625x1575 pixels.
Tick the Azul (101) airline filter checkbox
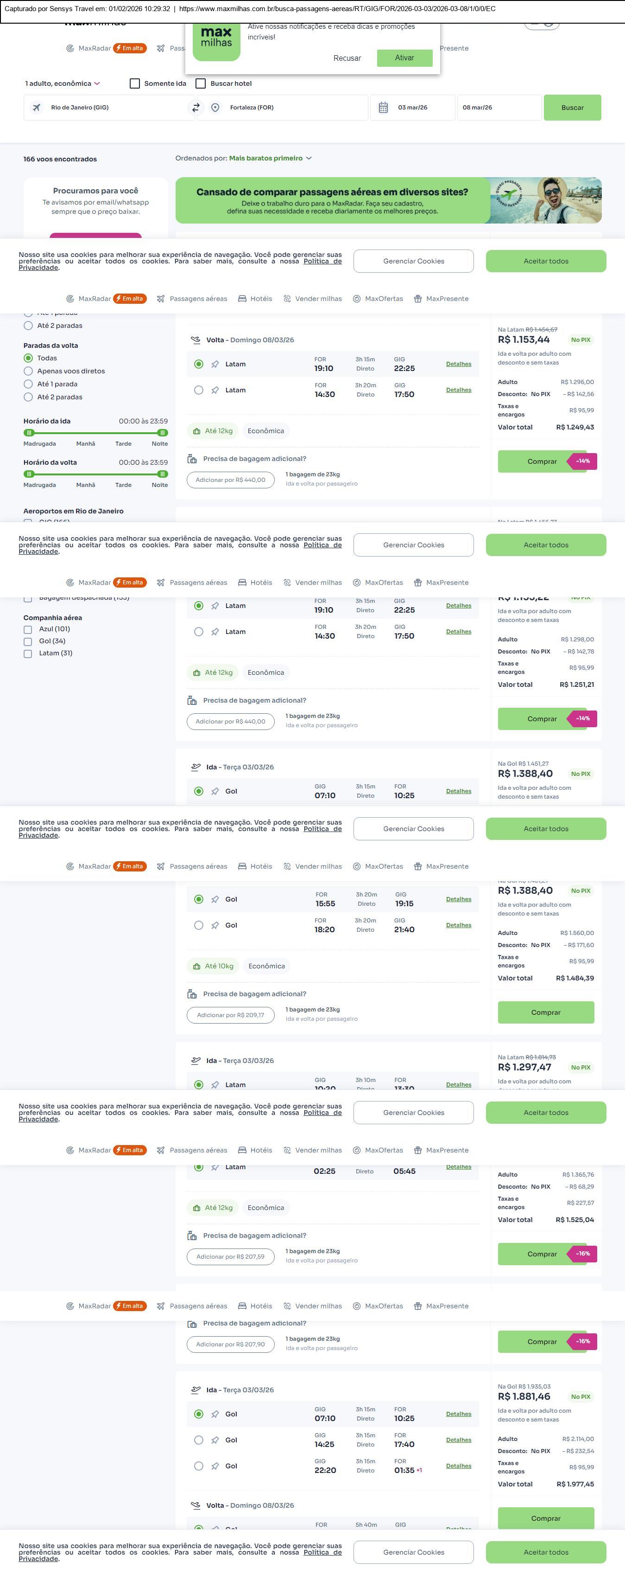click(x=28, y=629)
